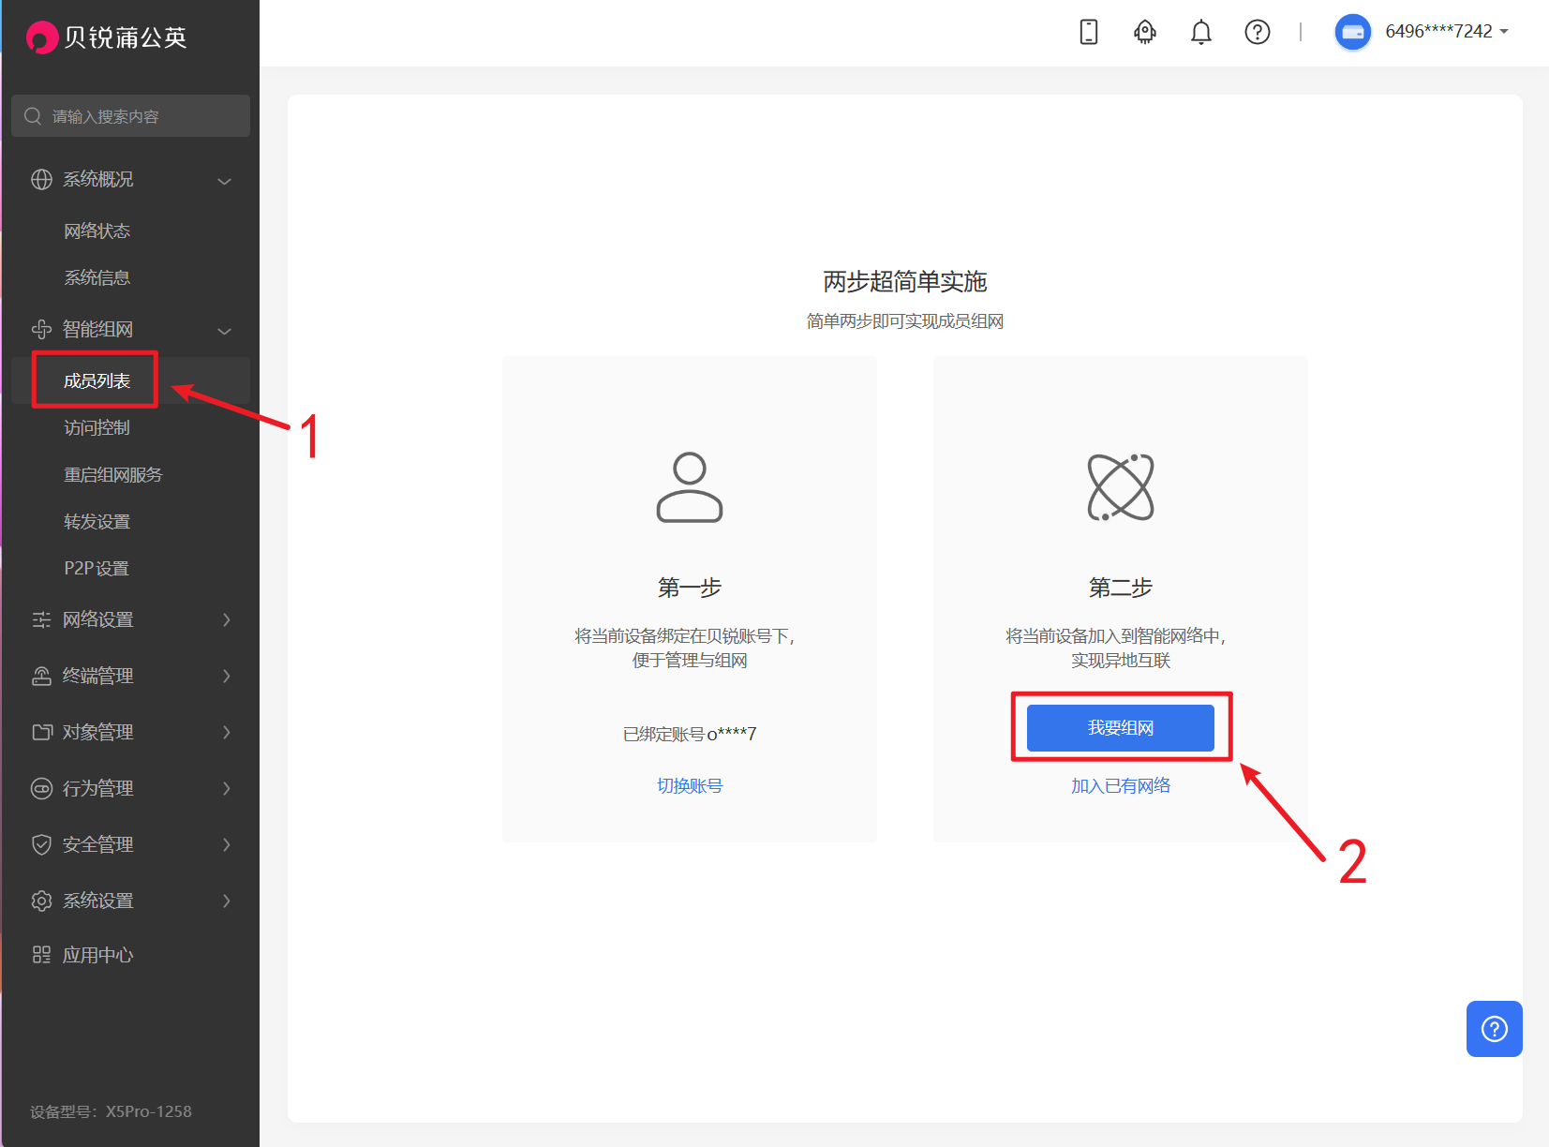Viewport: 1549px width, 1147px height.
Task: Click the 对象管理 menu label
Action: pos(98,732)
